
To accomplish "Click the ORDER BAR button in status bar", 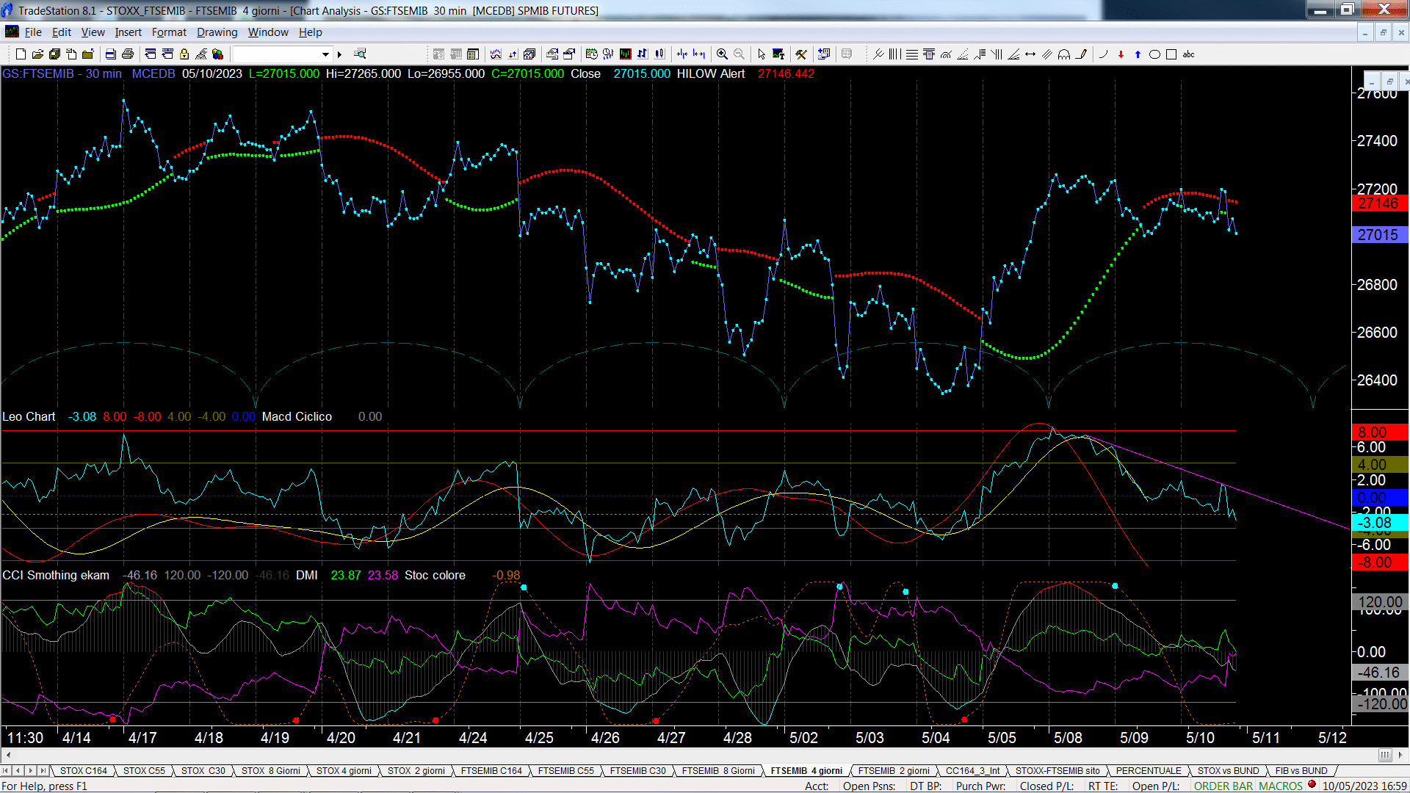I will [x=1223, y=786].
